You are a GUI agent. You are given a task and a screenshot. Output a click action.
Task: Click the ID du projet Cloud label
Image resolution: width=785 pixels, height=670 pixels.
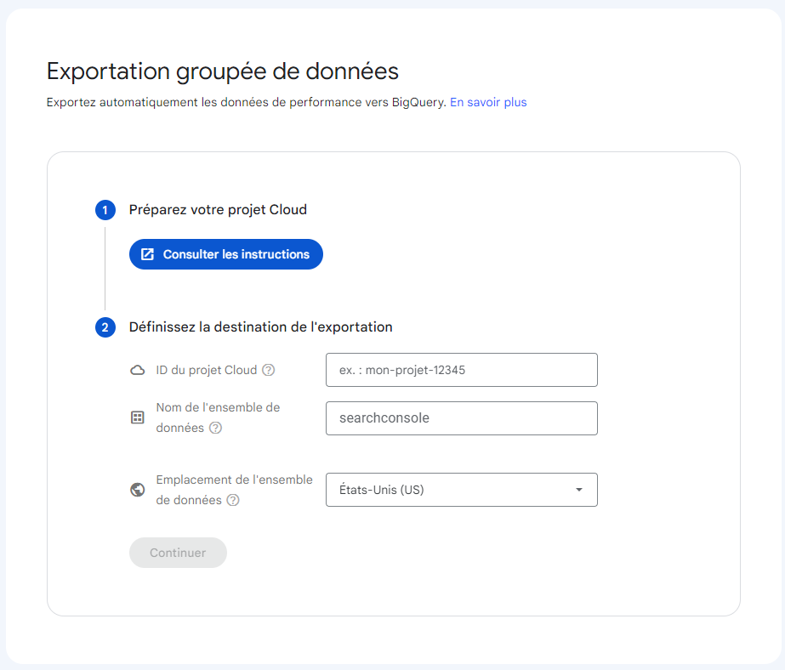point(206,370)
